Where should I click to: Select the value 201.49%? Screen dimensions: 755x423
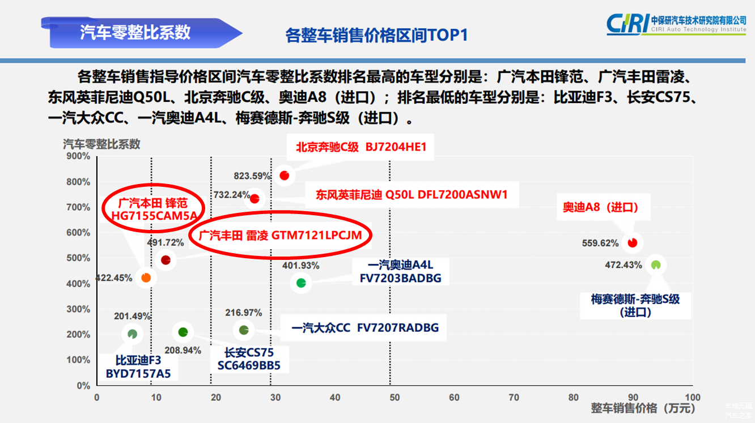pyautogui.click(x=132, y=316)
